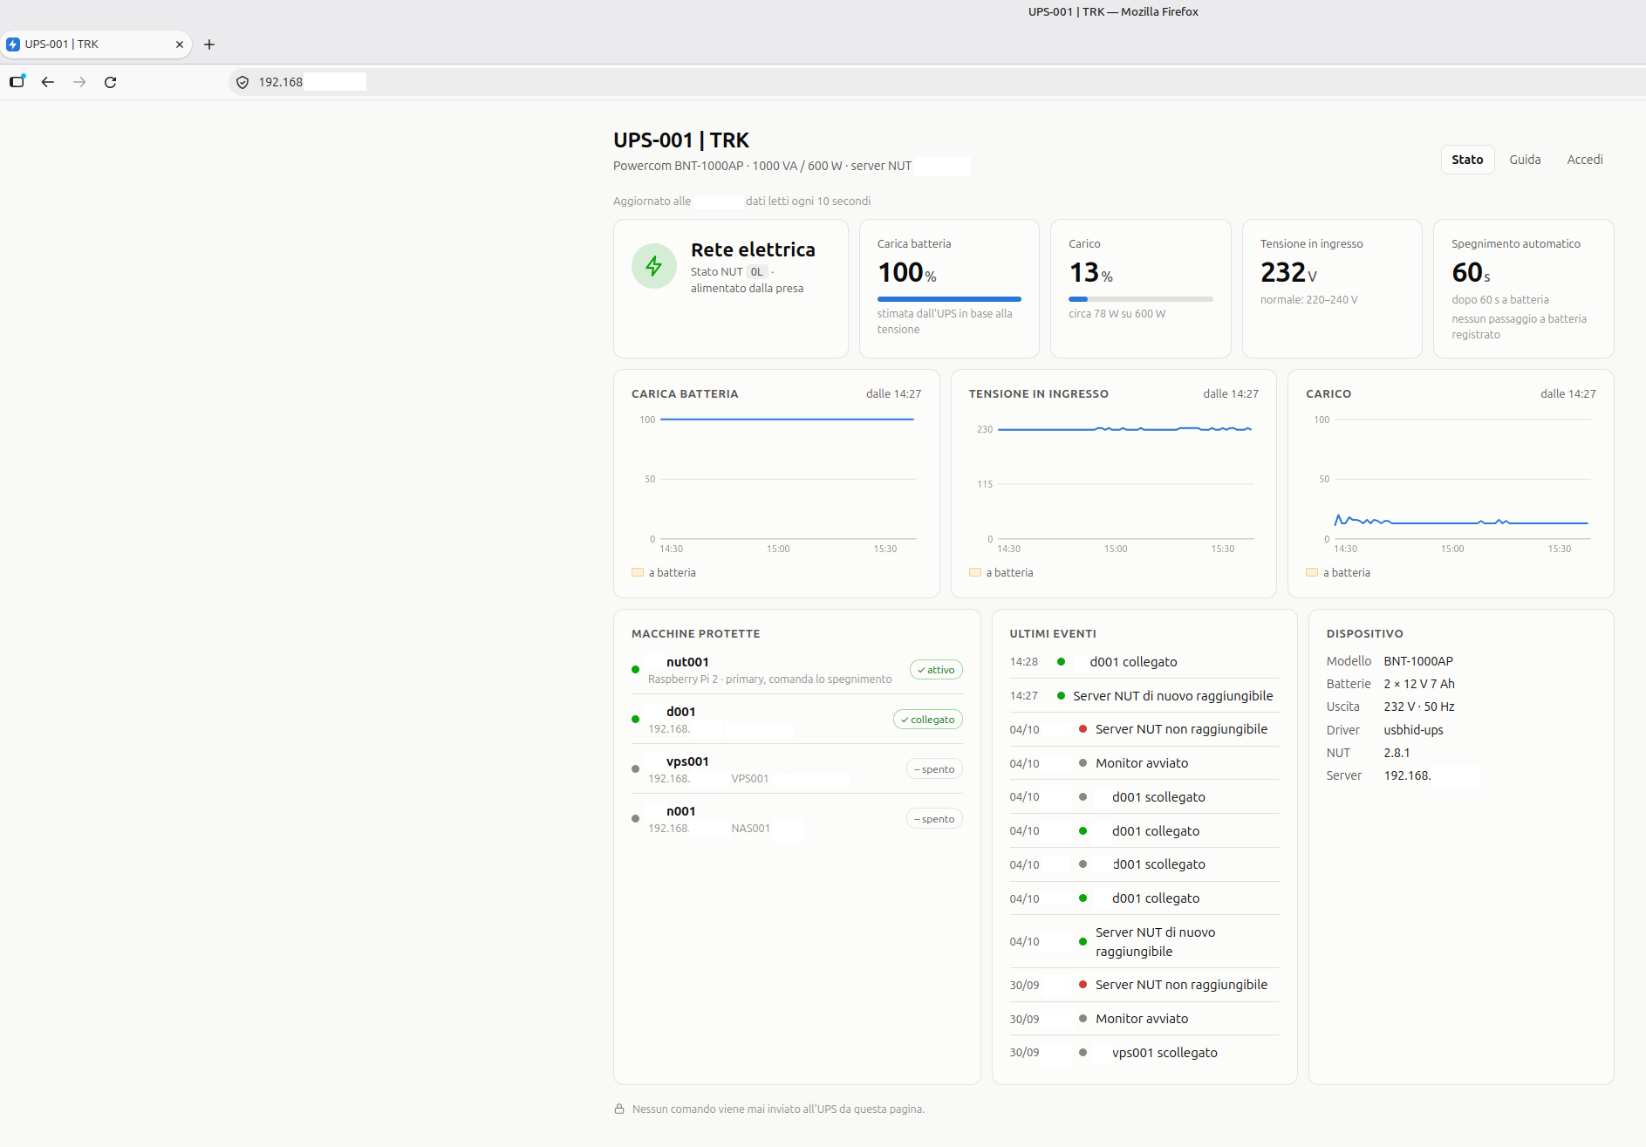Click the green dot of the 14:28 event
1646x1147 pixels.
pyautogui.click(x=1061, y=662)
